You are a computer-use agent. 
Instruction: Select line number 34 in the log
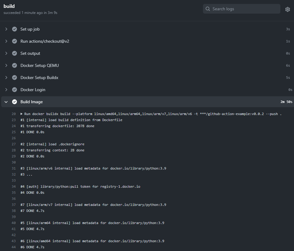click(x=14, y=187)
